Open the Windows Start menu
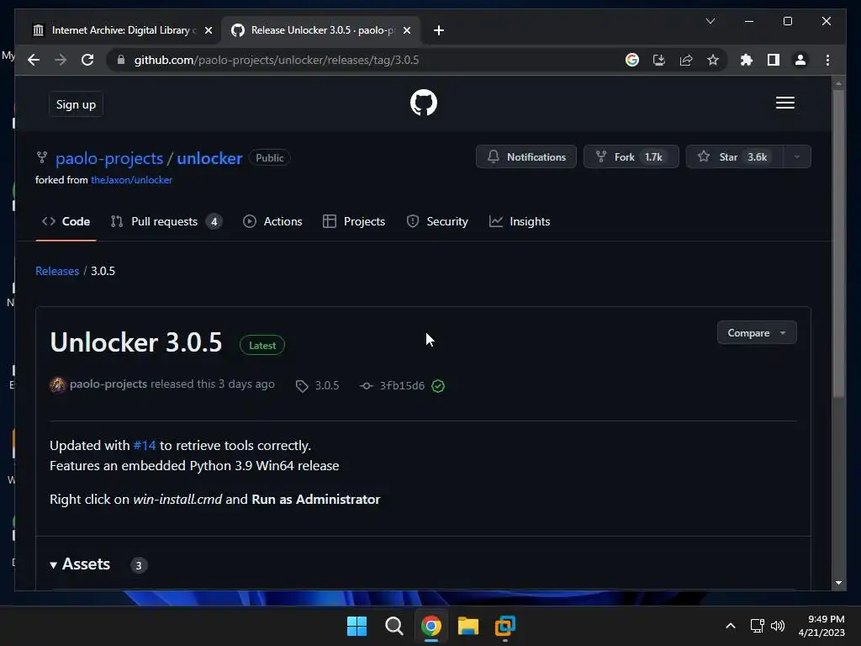This screenshot has width=861, height=646. click(357, 626)
